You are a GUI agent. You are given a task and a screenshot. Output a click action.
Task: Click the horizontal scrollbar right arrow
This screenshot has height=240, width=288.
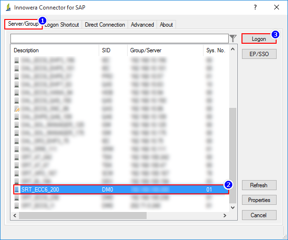[x=224, y=215]
